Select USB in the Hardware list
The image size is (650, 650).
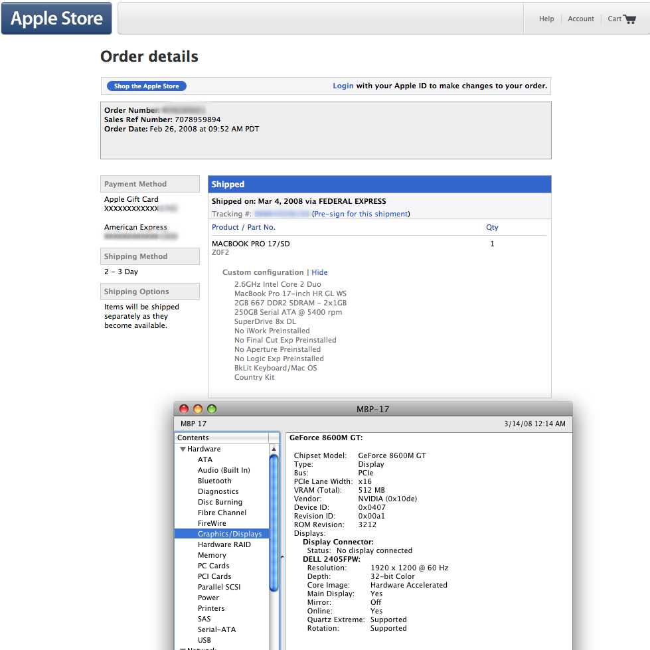(204, 640)
